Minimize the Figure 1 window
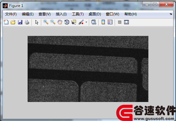Screen dimensions: 176x121 coord(147,5)
